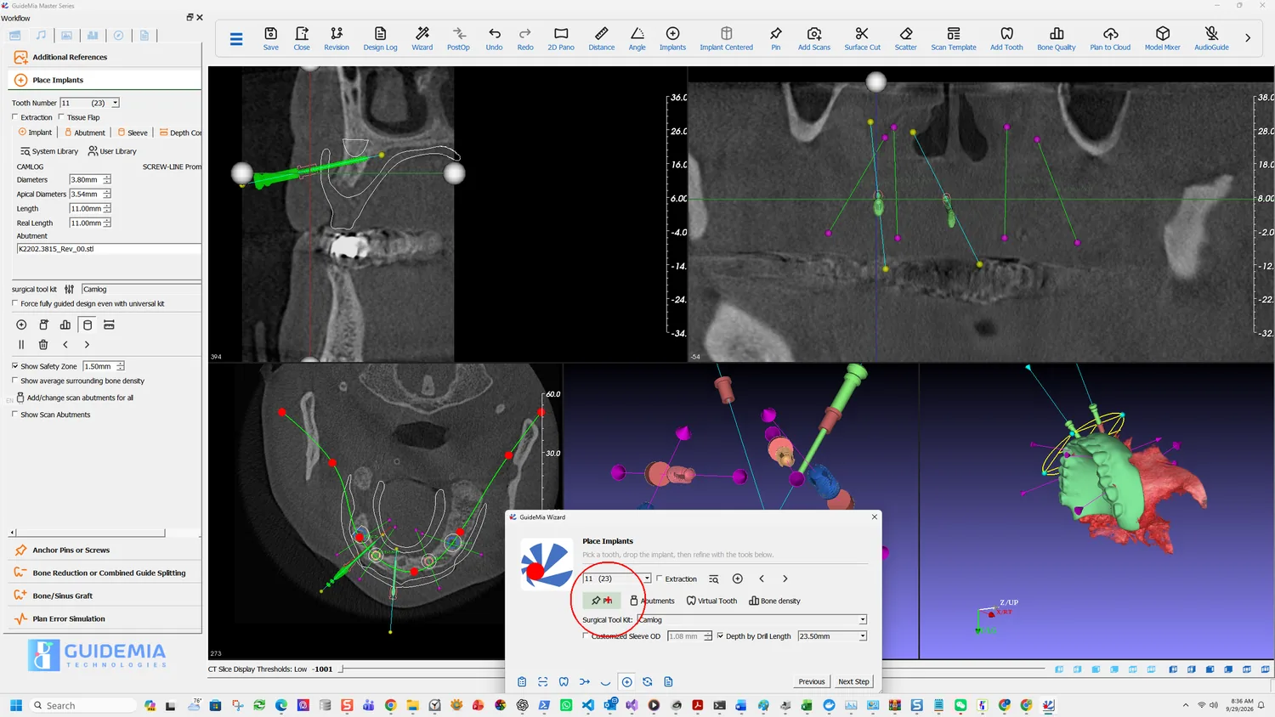Check Show Scan Abutments
This screenshot has width=1275, height=717.
click(x=15, y=415)
